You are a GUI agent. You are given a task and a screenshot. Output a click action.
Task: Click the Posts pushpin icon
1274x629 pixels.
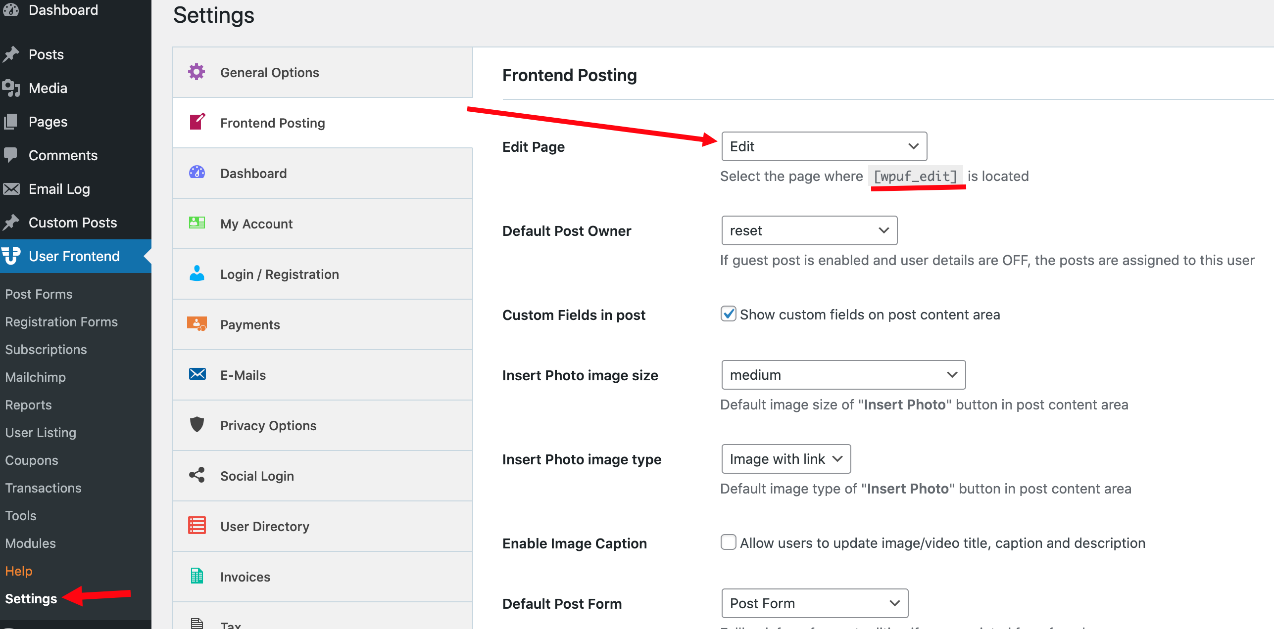click(x=11, y=54)
